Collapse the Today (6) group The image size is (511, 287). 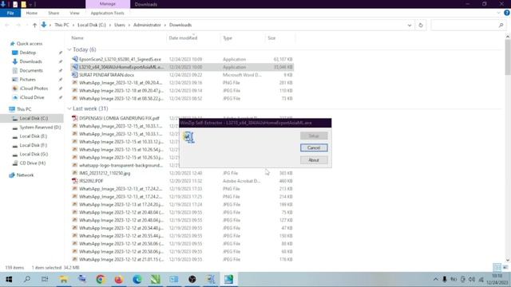pos(69,49)
